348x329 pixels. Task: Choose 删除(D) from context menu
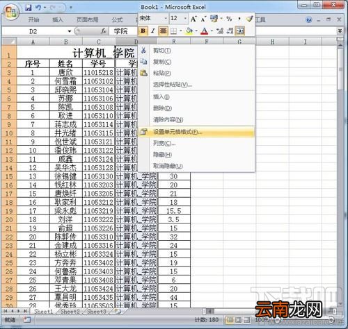pos(196,108)
